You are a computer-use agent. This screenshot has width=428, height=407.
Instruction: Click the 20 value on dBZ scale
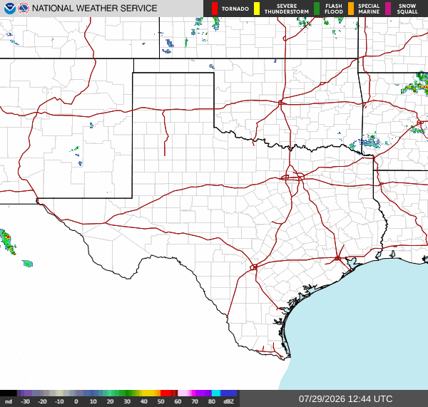point(110,401)
